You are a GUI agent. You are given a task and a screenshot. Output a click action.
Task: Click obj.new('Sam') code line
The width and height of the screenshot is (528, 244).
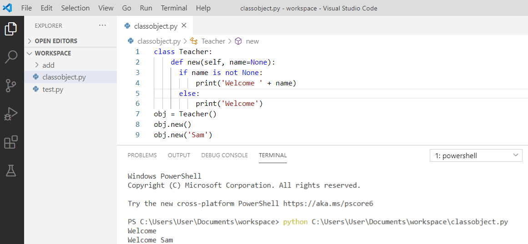[x=183, y=135]
